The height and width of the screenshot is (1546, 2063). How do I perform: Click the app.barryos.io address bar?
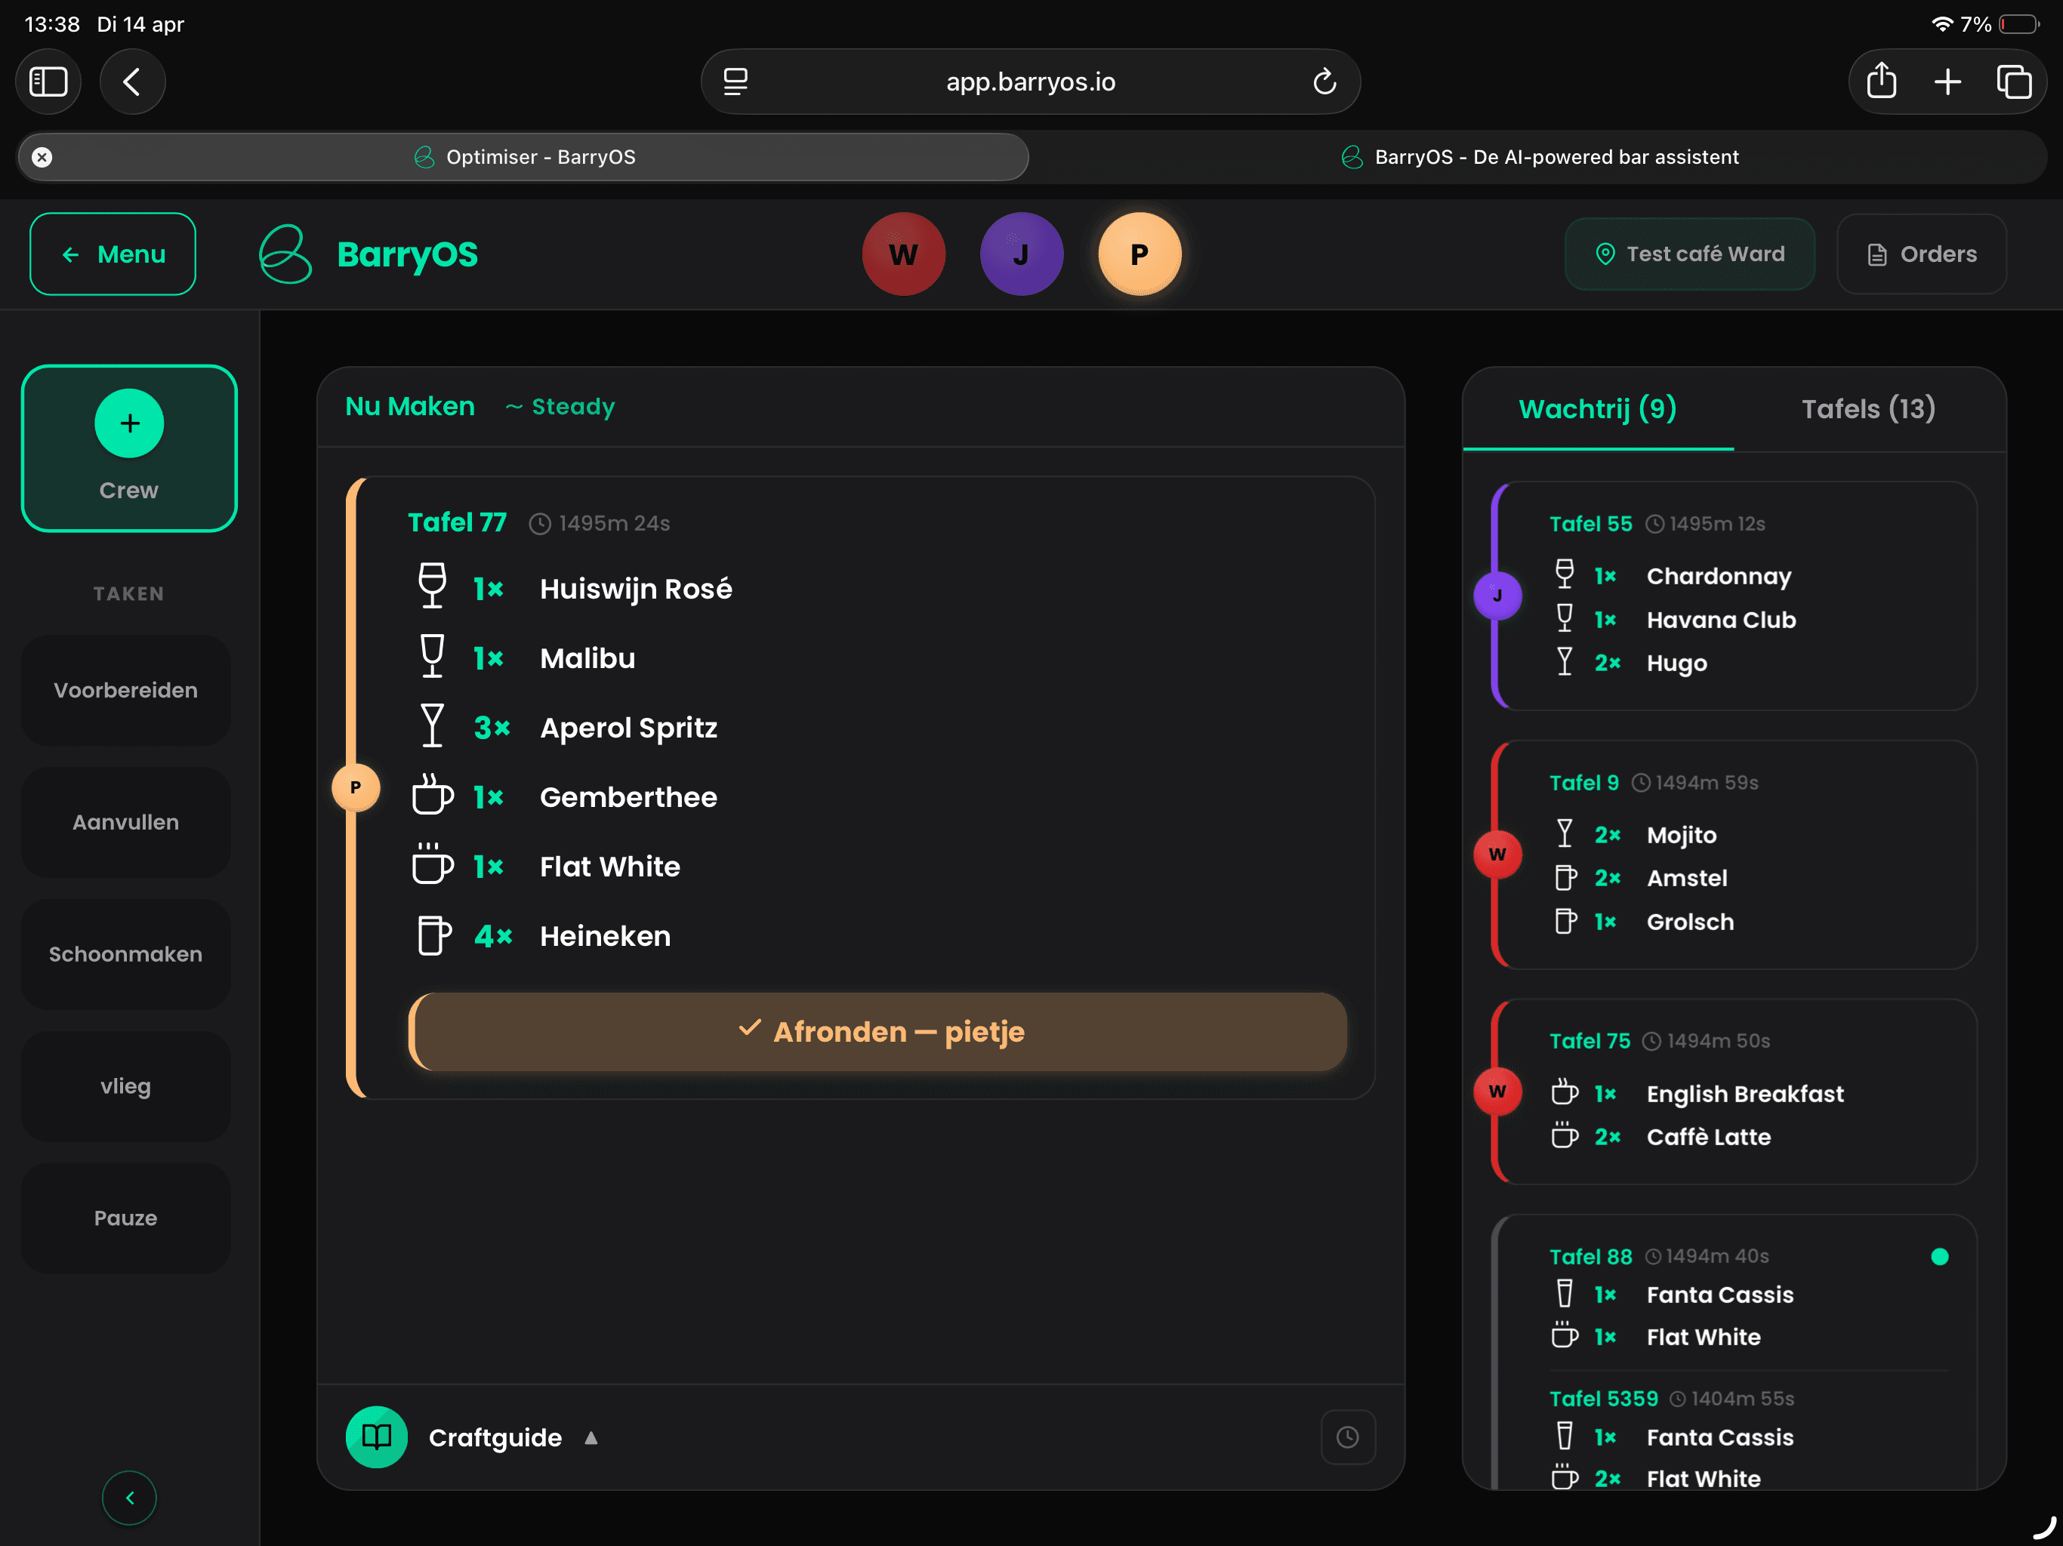(x=1030, y=82)
